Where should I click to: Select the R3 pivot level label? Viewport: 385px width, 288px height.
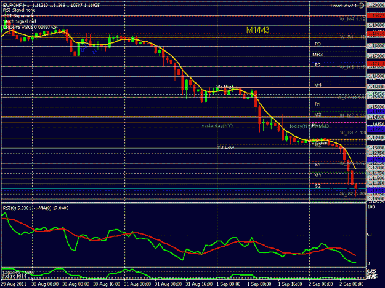318,44
